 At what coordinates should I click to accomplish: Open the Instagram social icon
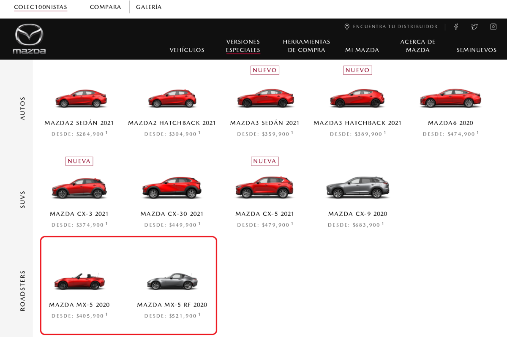[493, 27]
